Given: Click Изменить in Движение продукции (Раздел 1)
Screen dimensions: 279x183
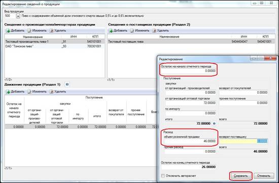Looking at the screenshot, I should 38,91.
